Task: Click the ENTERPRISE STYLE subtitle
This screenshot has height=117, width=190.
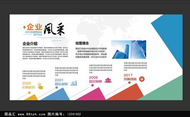Action: pyautogui.click(x=34, y=33)
